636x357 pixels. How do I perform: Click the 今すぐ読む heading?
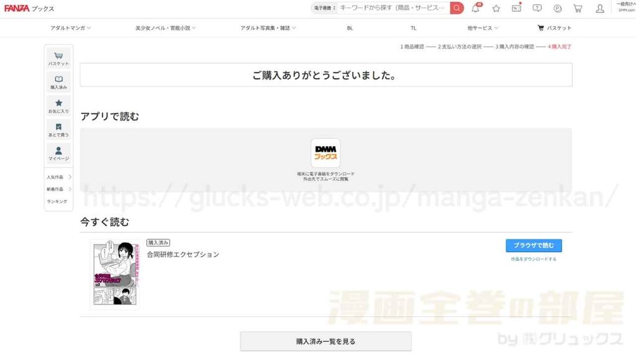click(x=104, y=222)
